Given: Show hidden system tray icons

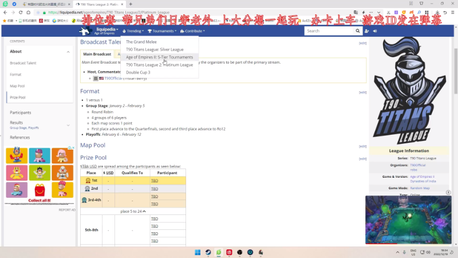Looking at the screenshot, I should click(397, 252).
